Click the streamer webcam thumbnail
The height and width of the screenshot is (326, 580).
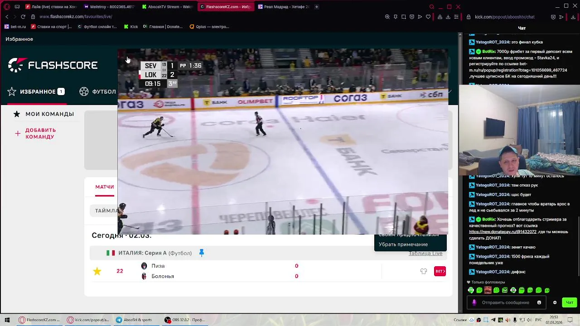(x=519, y=130)
